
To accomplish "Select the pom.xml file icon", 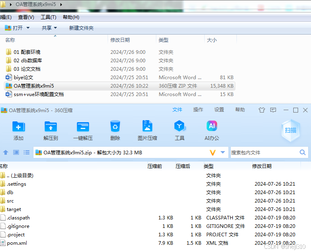I will click(3, 243).
